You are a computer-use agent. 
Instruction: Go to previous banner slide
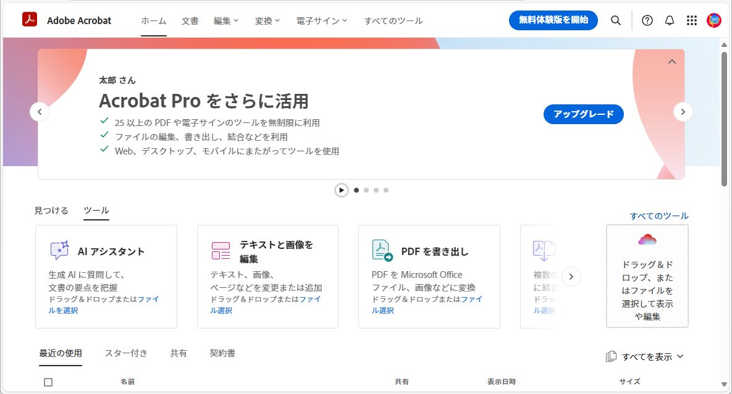coord(40,112)
